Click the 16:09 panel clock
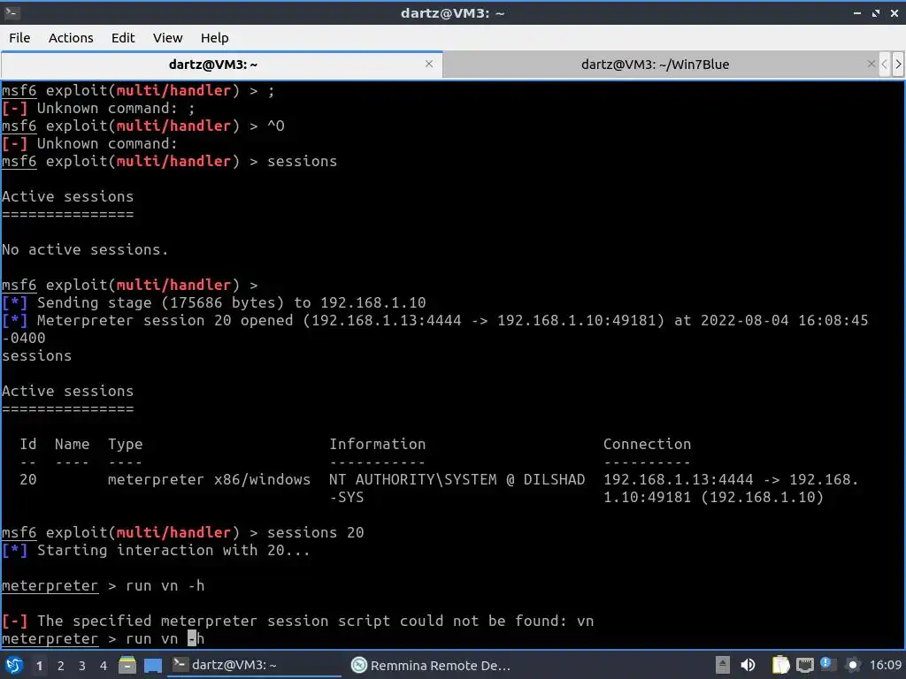 885,665
